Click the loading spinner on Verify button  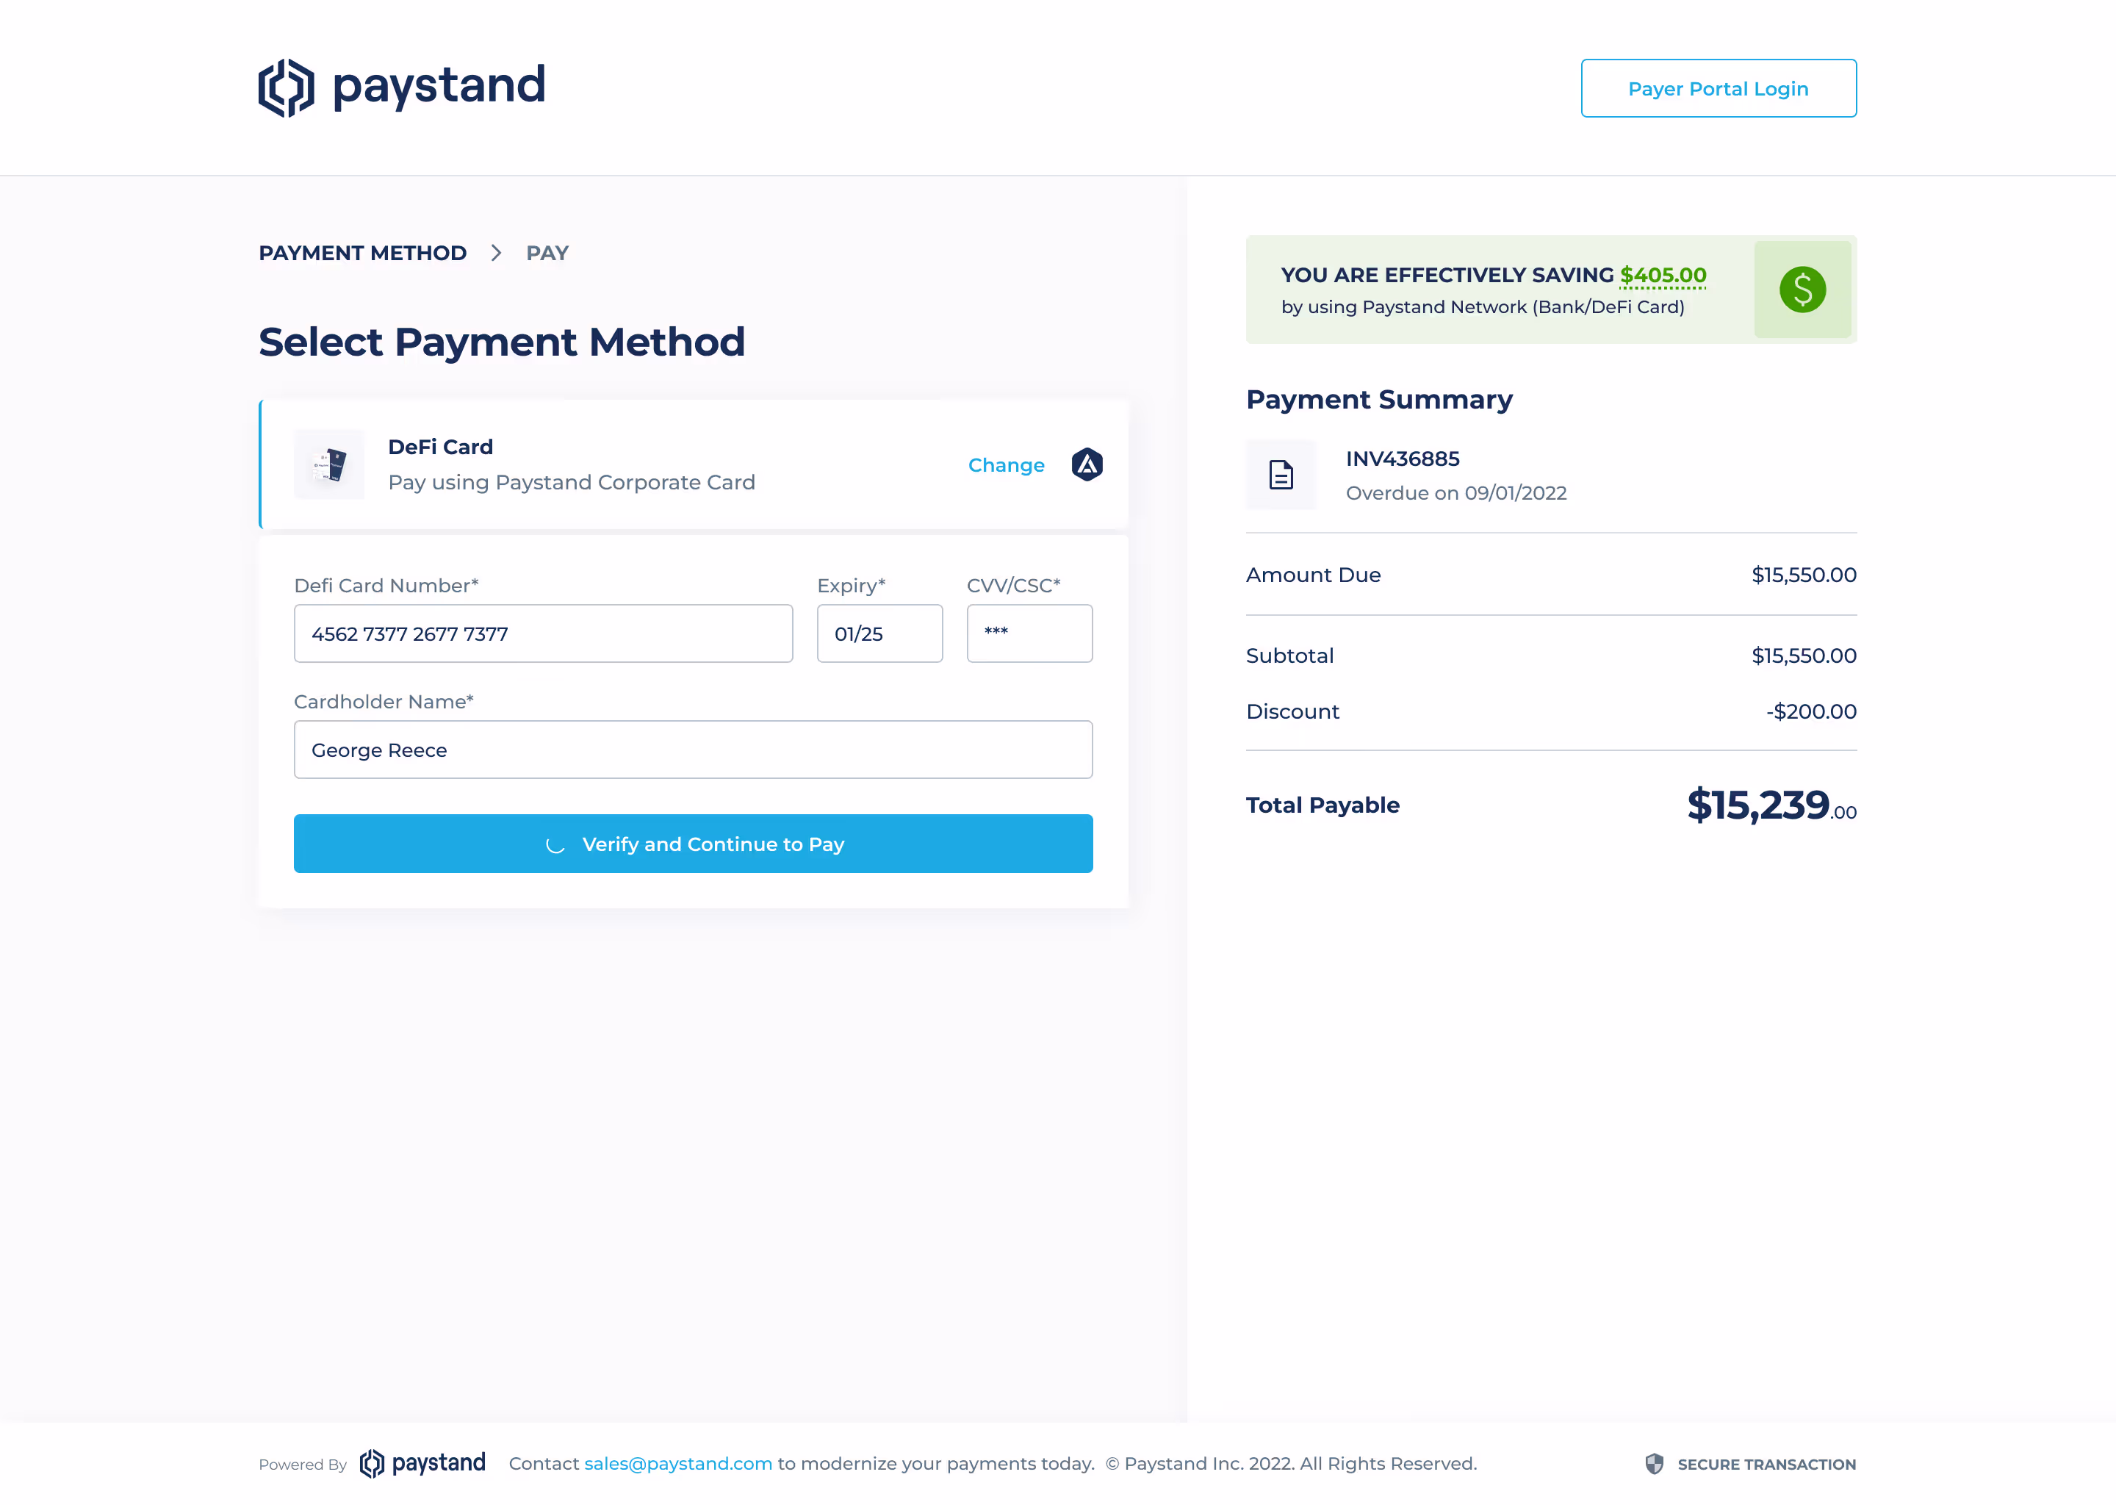pos(555,844)
